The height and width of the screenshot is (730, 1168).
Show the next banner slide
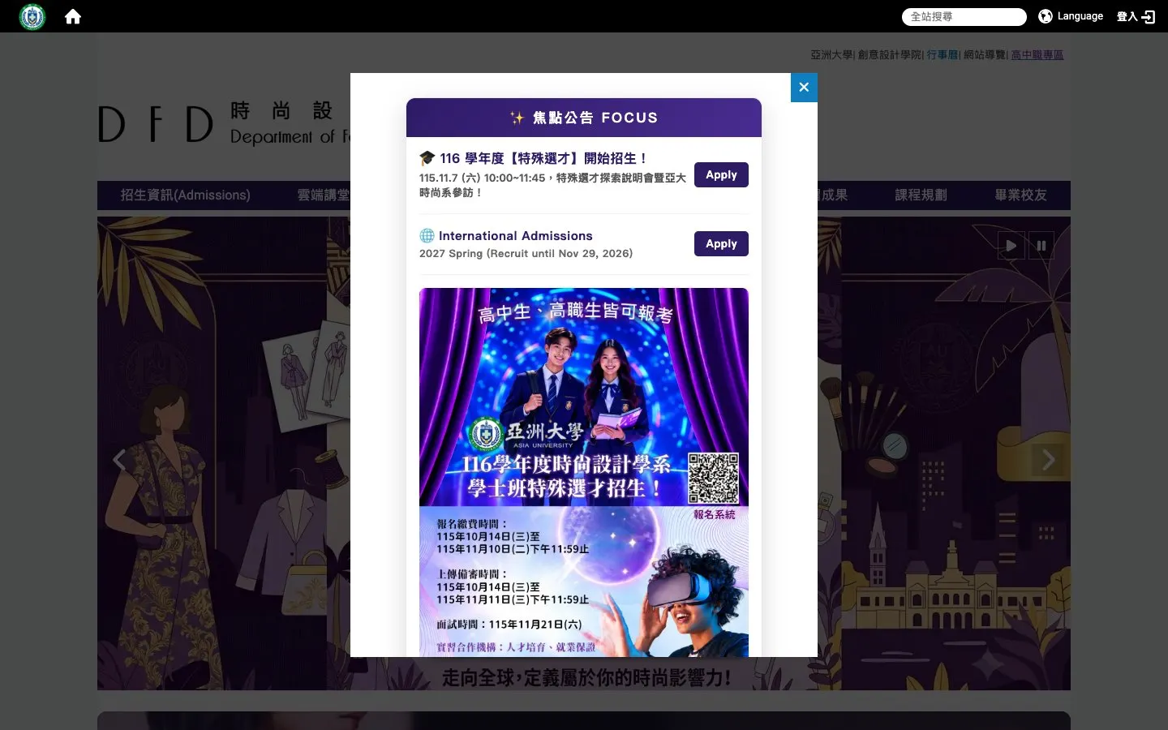[1048, 460]
